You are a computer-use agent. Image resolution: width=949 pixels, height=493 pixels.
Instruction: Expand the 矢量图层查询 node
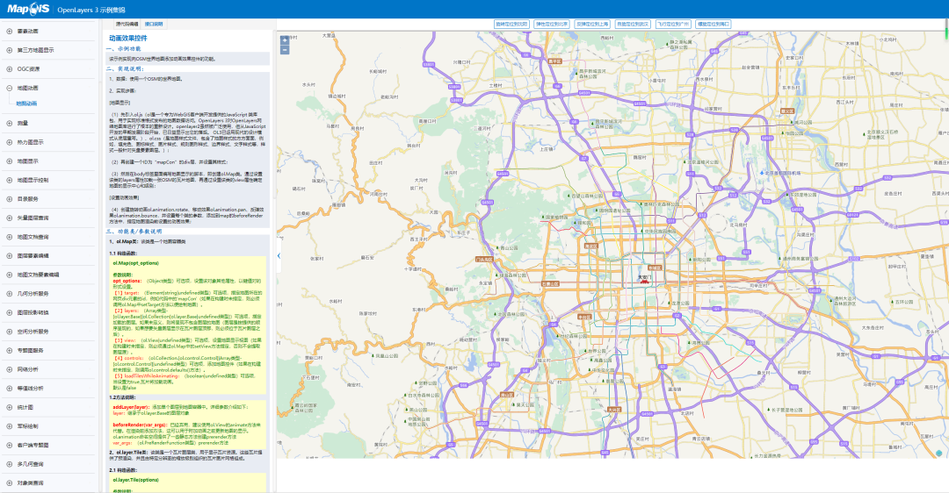tap(9, 218)
